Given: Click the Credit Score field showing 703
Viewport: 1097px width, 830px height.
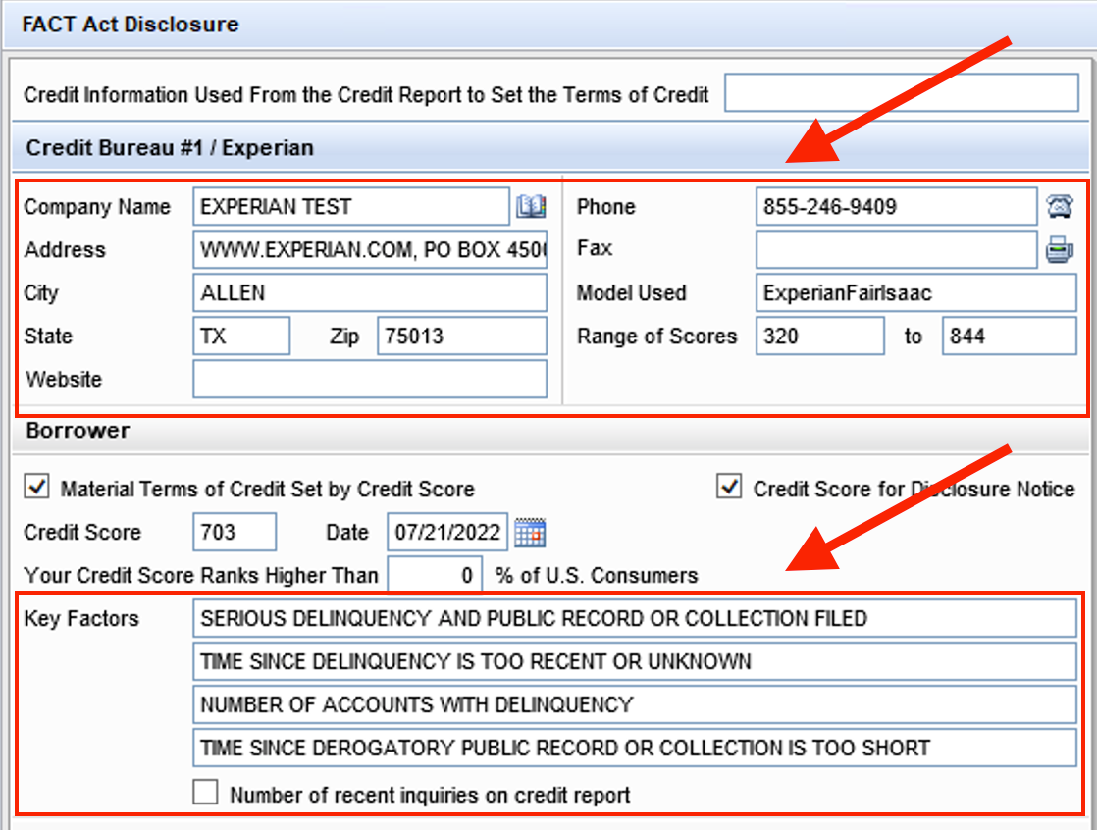Looking at the screenshot, I should 235,532.
